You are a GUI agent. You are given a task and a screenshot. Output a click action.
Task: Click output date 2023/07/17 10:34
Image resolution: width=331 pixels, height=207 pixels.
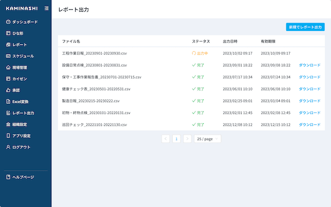coord(237,77)
